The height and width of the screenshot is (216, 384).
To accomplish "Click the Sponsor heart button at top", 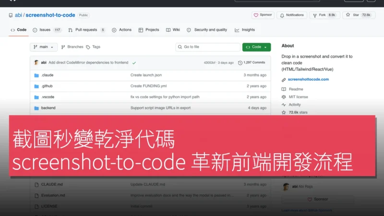I will coord(263,15).
